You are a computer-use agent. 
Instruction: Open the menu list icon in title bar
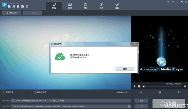pyautogui.click(x=173, y=2)
